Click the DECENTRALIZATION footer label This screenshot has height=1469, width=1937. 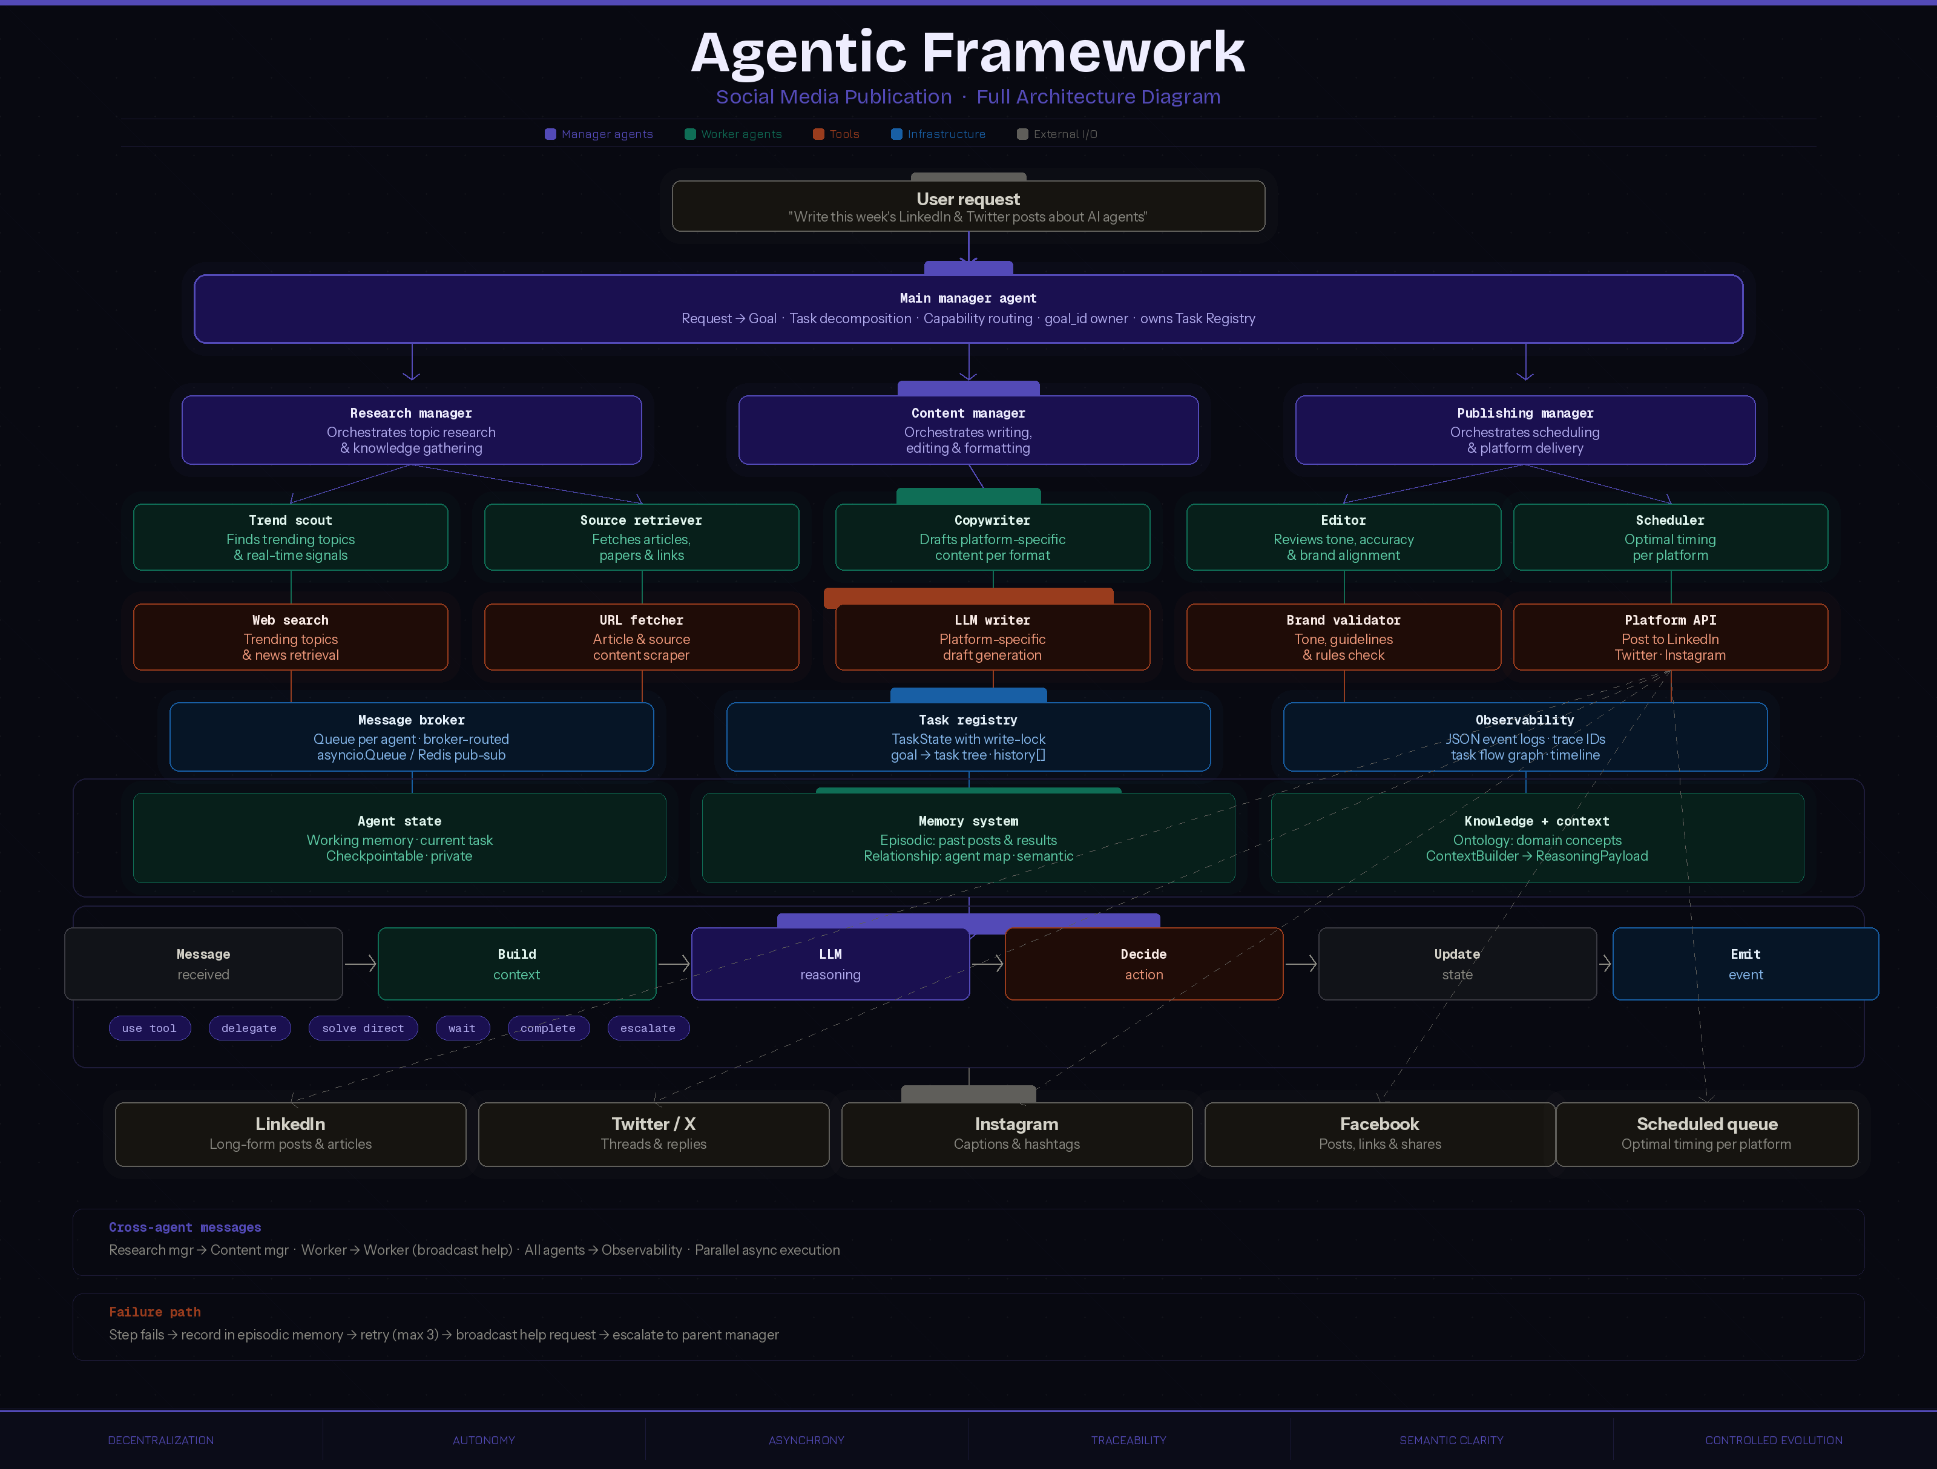161,1440
